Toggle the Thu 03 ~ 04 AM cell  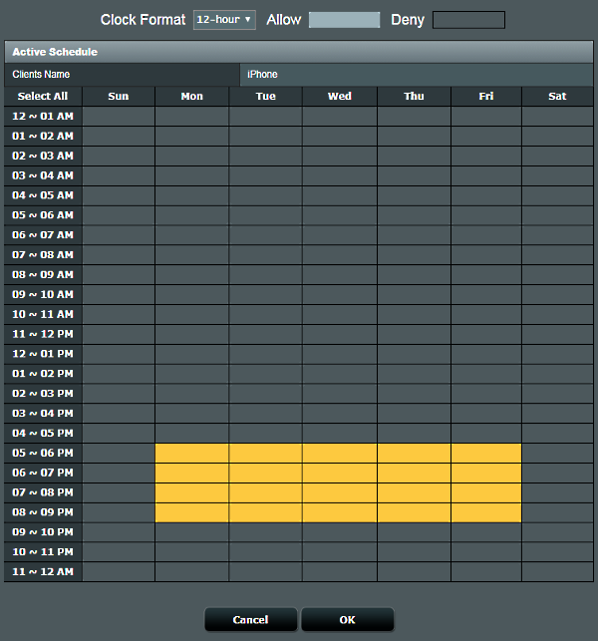(414, 175)
